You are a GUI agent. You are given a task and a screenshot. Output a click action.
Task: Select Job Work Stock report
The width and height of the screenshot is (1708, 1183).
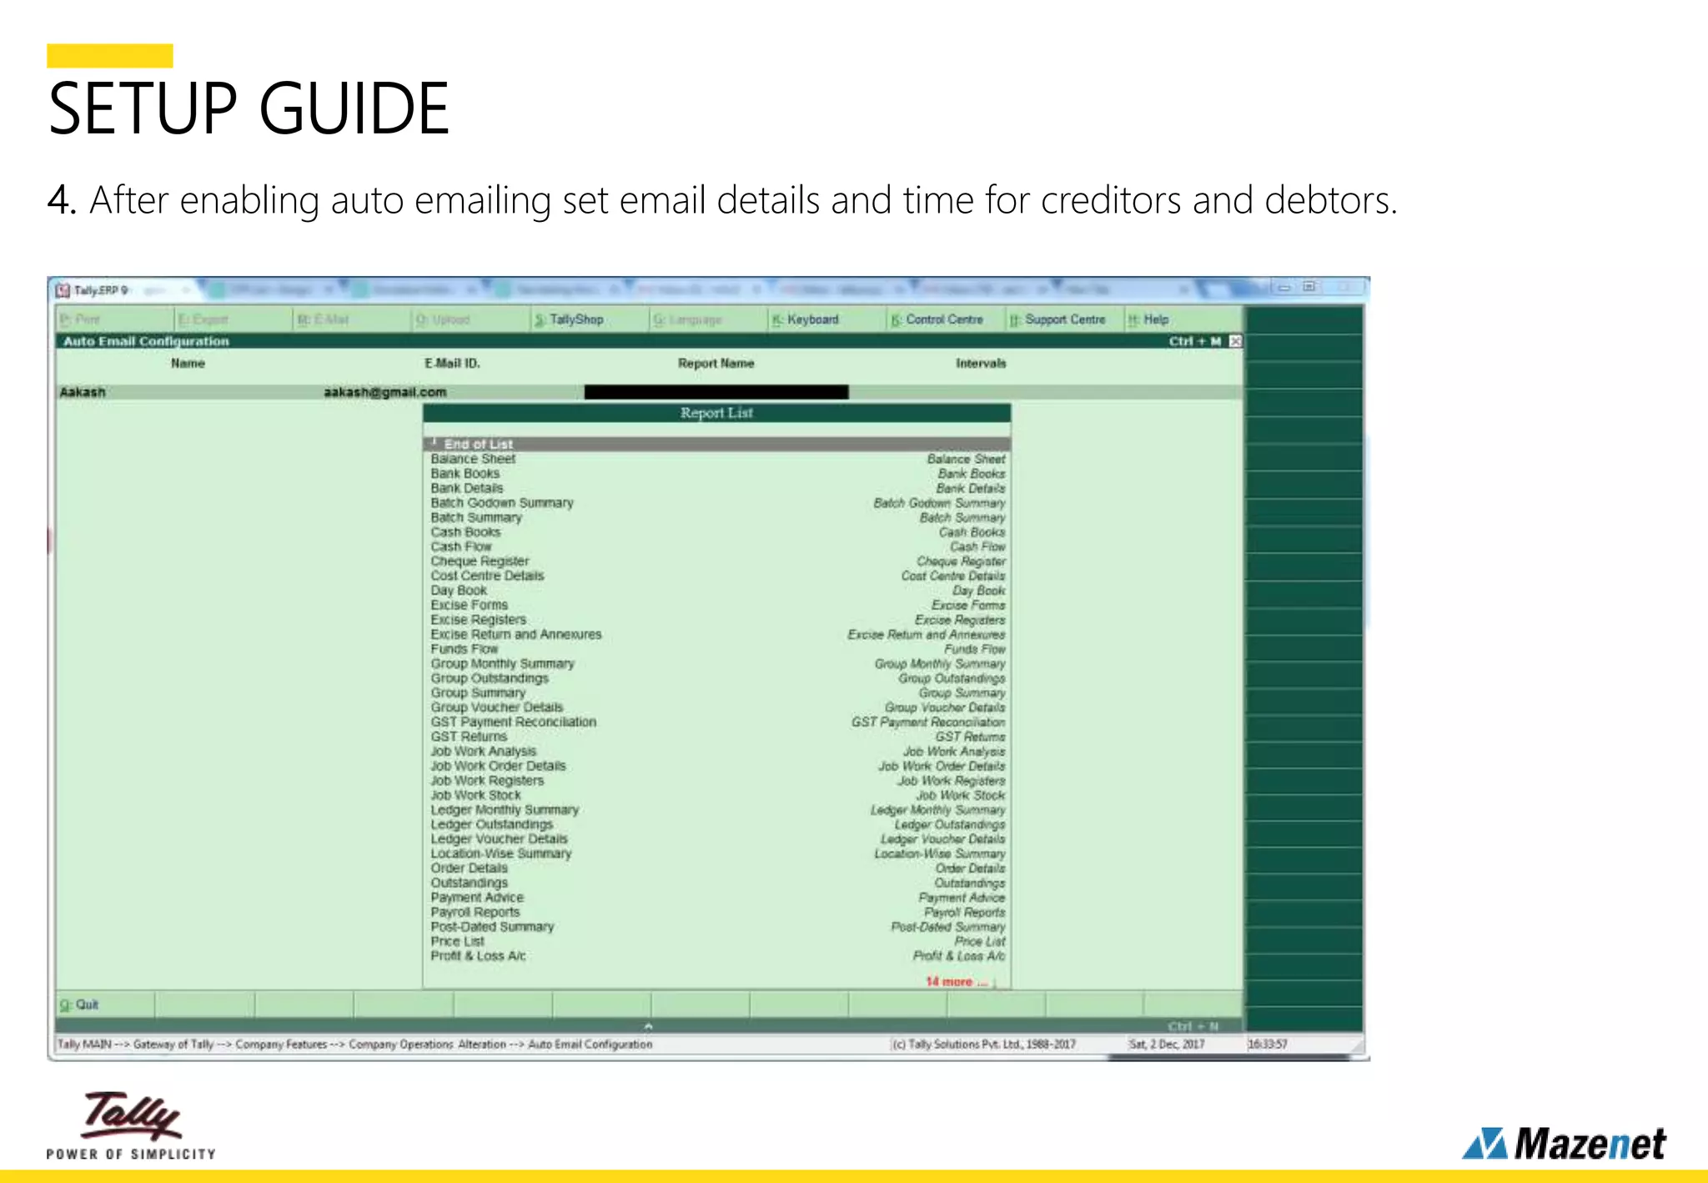pos(716,795)
